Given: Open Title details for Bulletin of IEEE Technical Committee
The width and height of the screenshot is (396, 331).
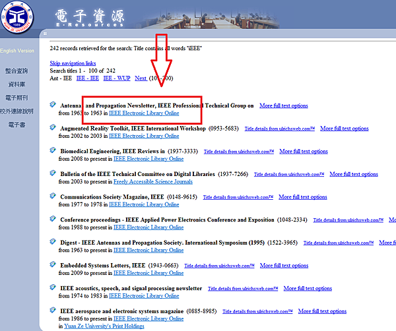Looking at the screenshot, I should click(x=289, y=174).
